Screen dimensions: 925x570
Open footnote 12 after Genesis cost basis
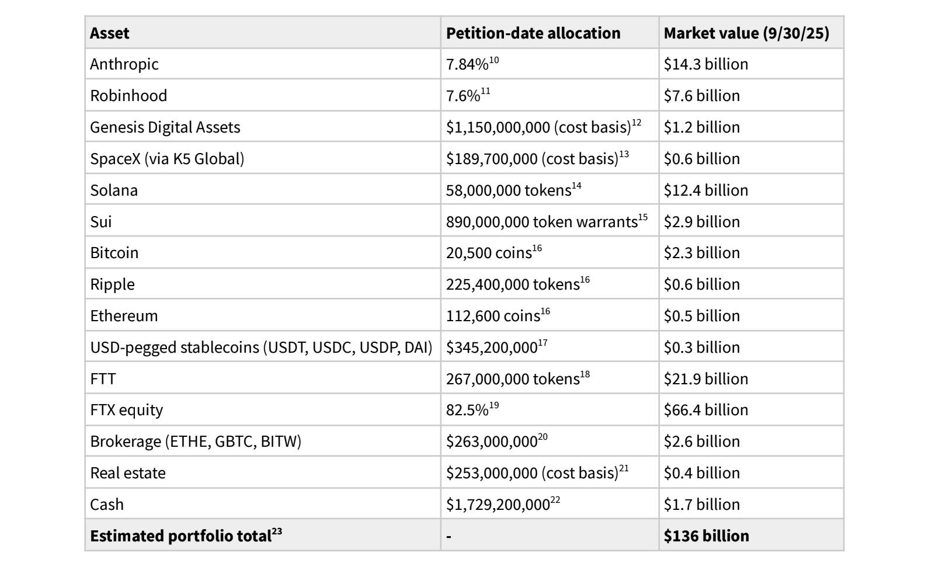click(637, 123)
